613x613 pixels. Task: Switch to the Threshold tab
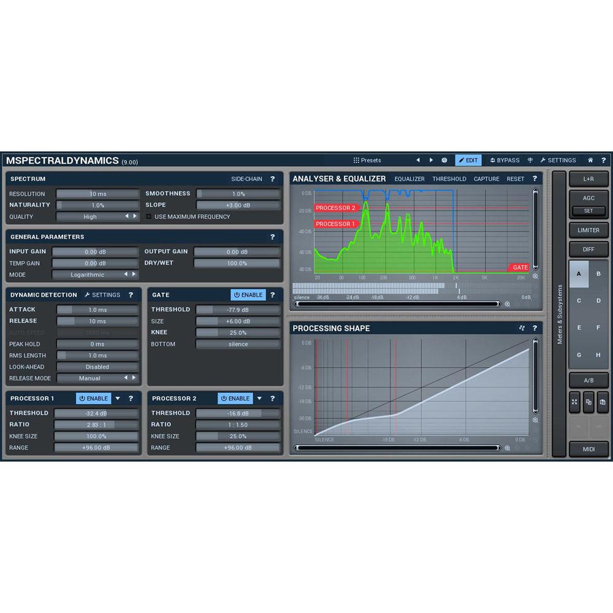click(x=449, y=178)
